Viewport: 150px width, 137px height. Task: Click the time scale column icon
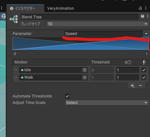[128, 62]
